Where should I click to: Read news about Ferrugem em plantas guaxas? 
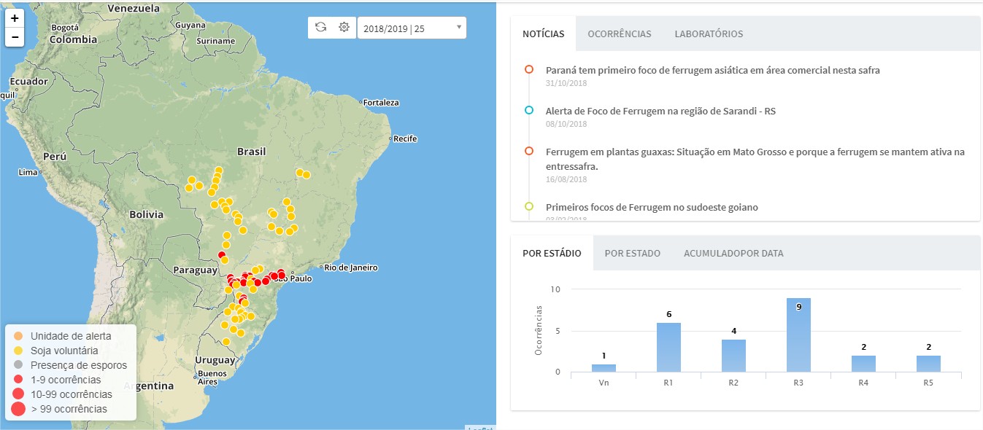tap(755, 152)
